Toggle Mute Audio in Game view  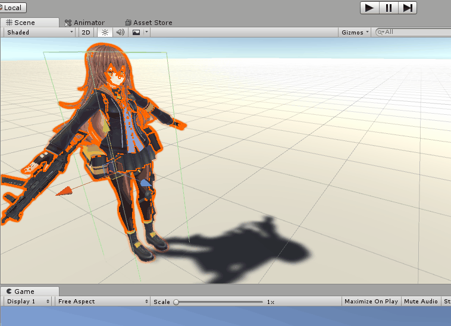point(421,302)
